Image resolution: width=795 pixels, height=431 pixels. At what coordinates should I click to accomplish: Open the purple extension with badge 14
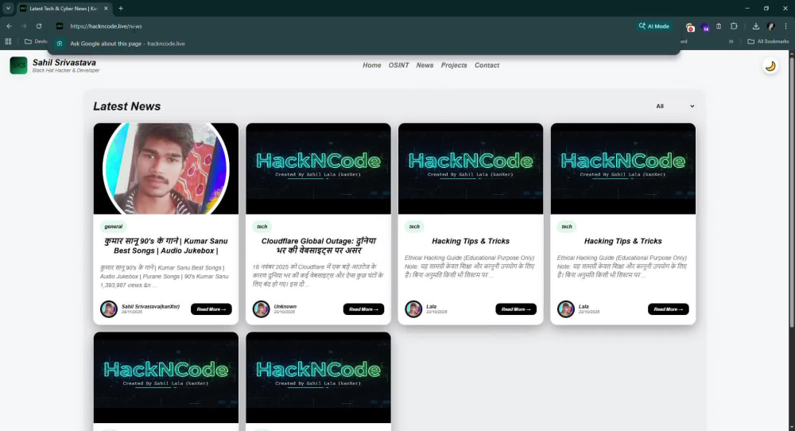(x=704, y=27)
